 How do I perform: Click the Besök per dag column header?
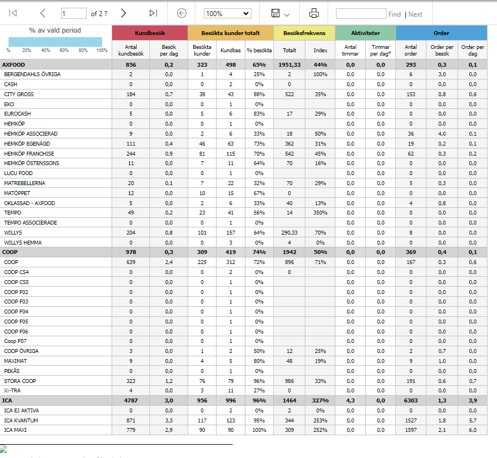pyautogui.click(x=169, y=50)
